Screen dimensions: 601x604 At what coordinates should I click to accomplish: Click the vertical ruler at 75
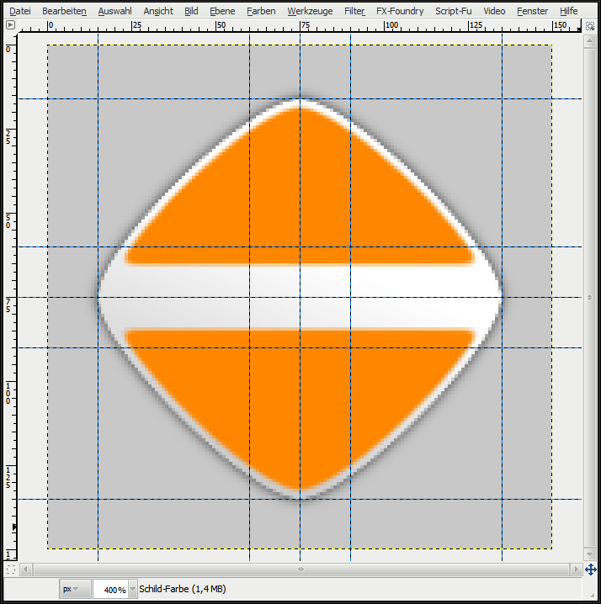pyautogui.click(x=9, y=305)
